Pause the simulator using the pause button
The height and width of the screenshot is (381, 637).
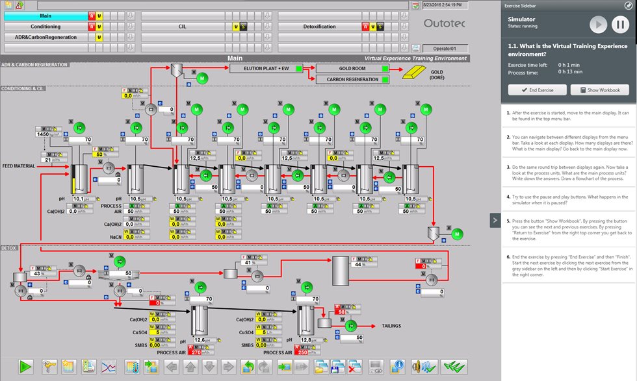619,25
